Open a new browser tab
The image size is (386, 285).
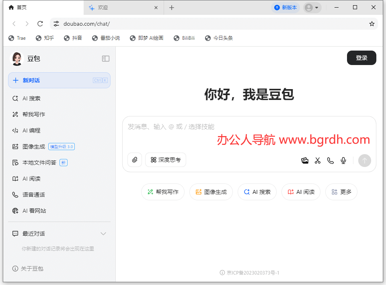pyautogui.click(x=172, y=8)
